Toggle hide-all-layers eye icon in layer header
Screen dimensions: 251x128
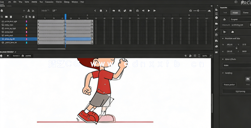click(30, 17)
